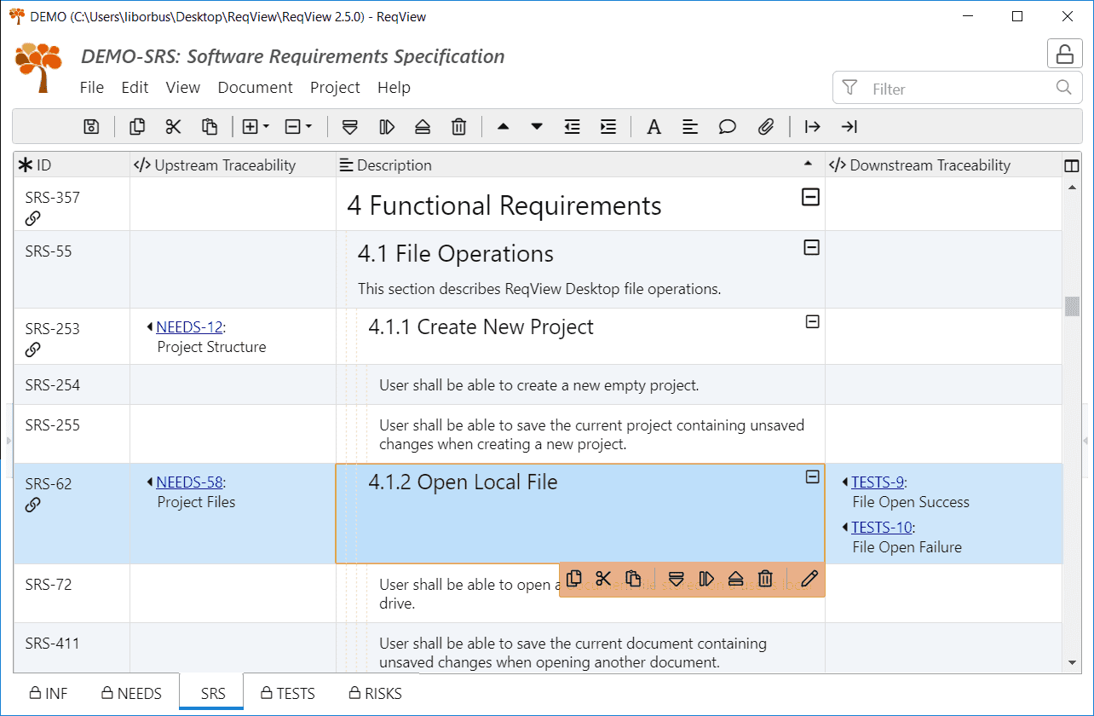Open the remove object dropdown arrow
This screenshot has width=1094, height=716.
[308, 127]
